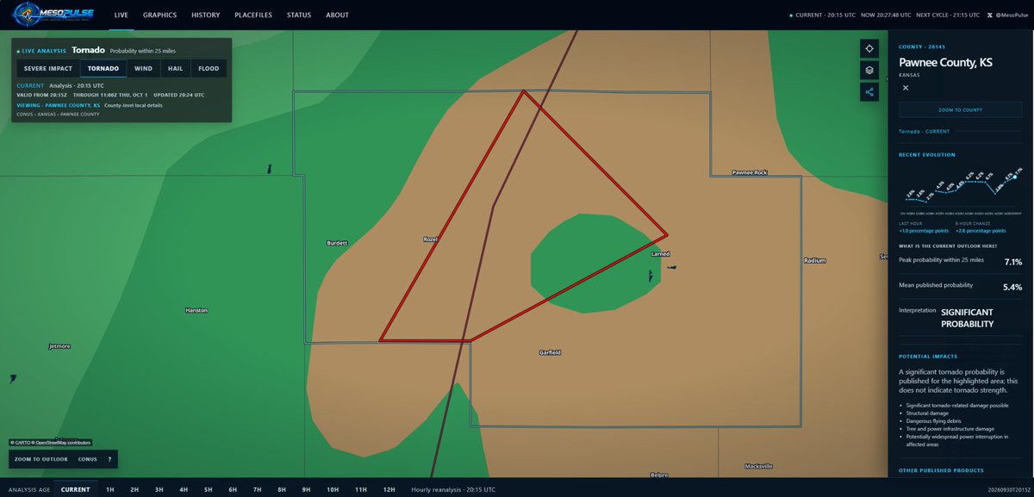1034x497 pixels.
Task: Open the map layers control
Action: click(x=869, y=70)
